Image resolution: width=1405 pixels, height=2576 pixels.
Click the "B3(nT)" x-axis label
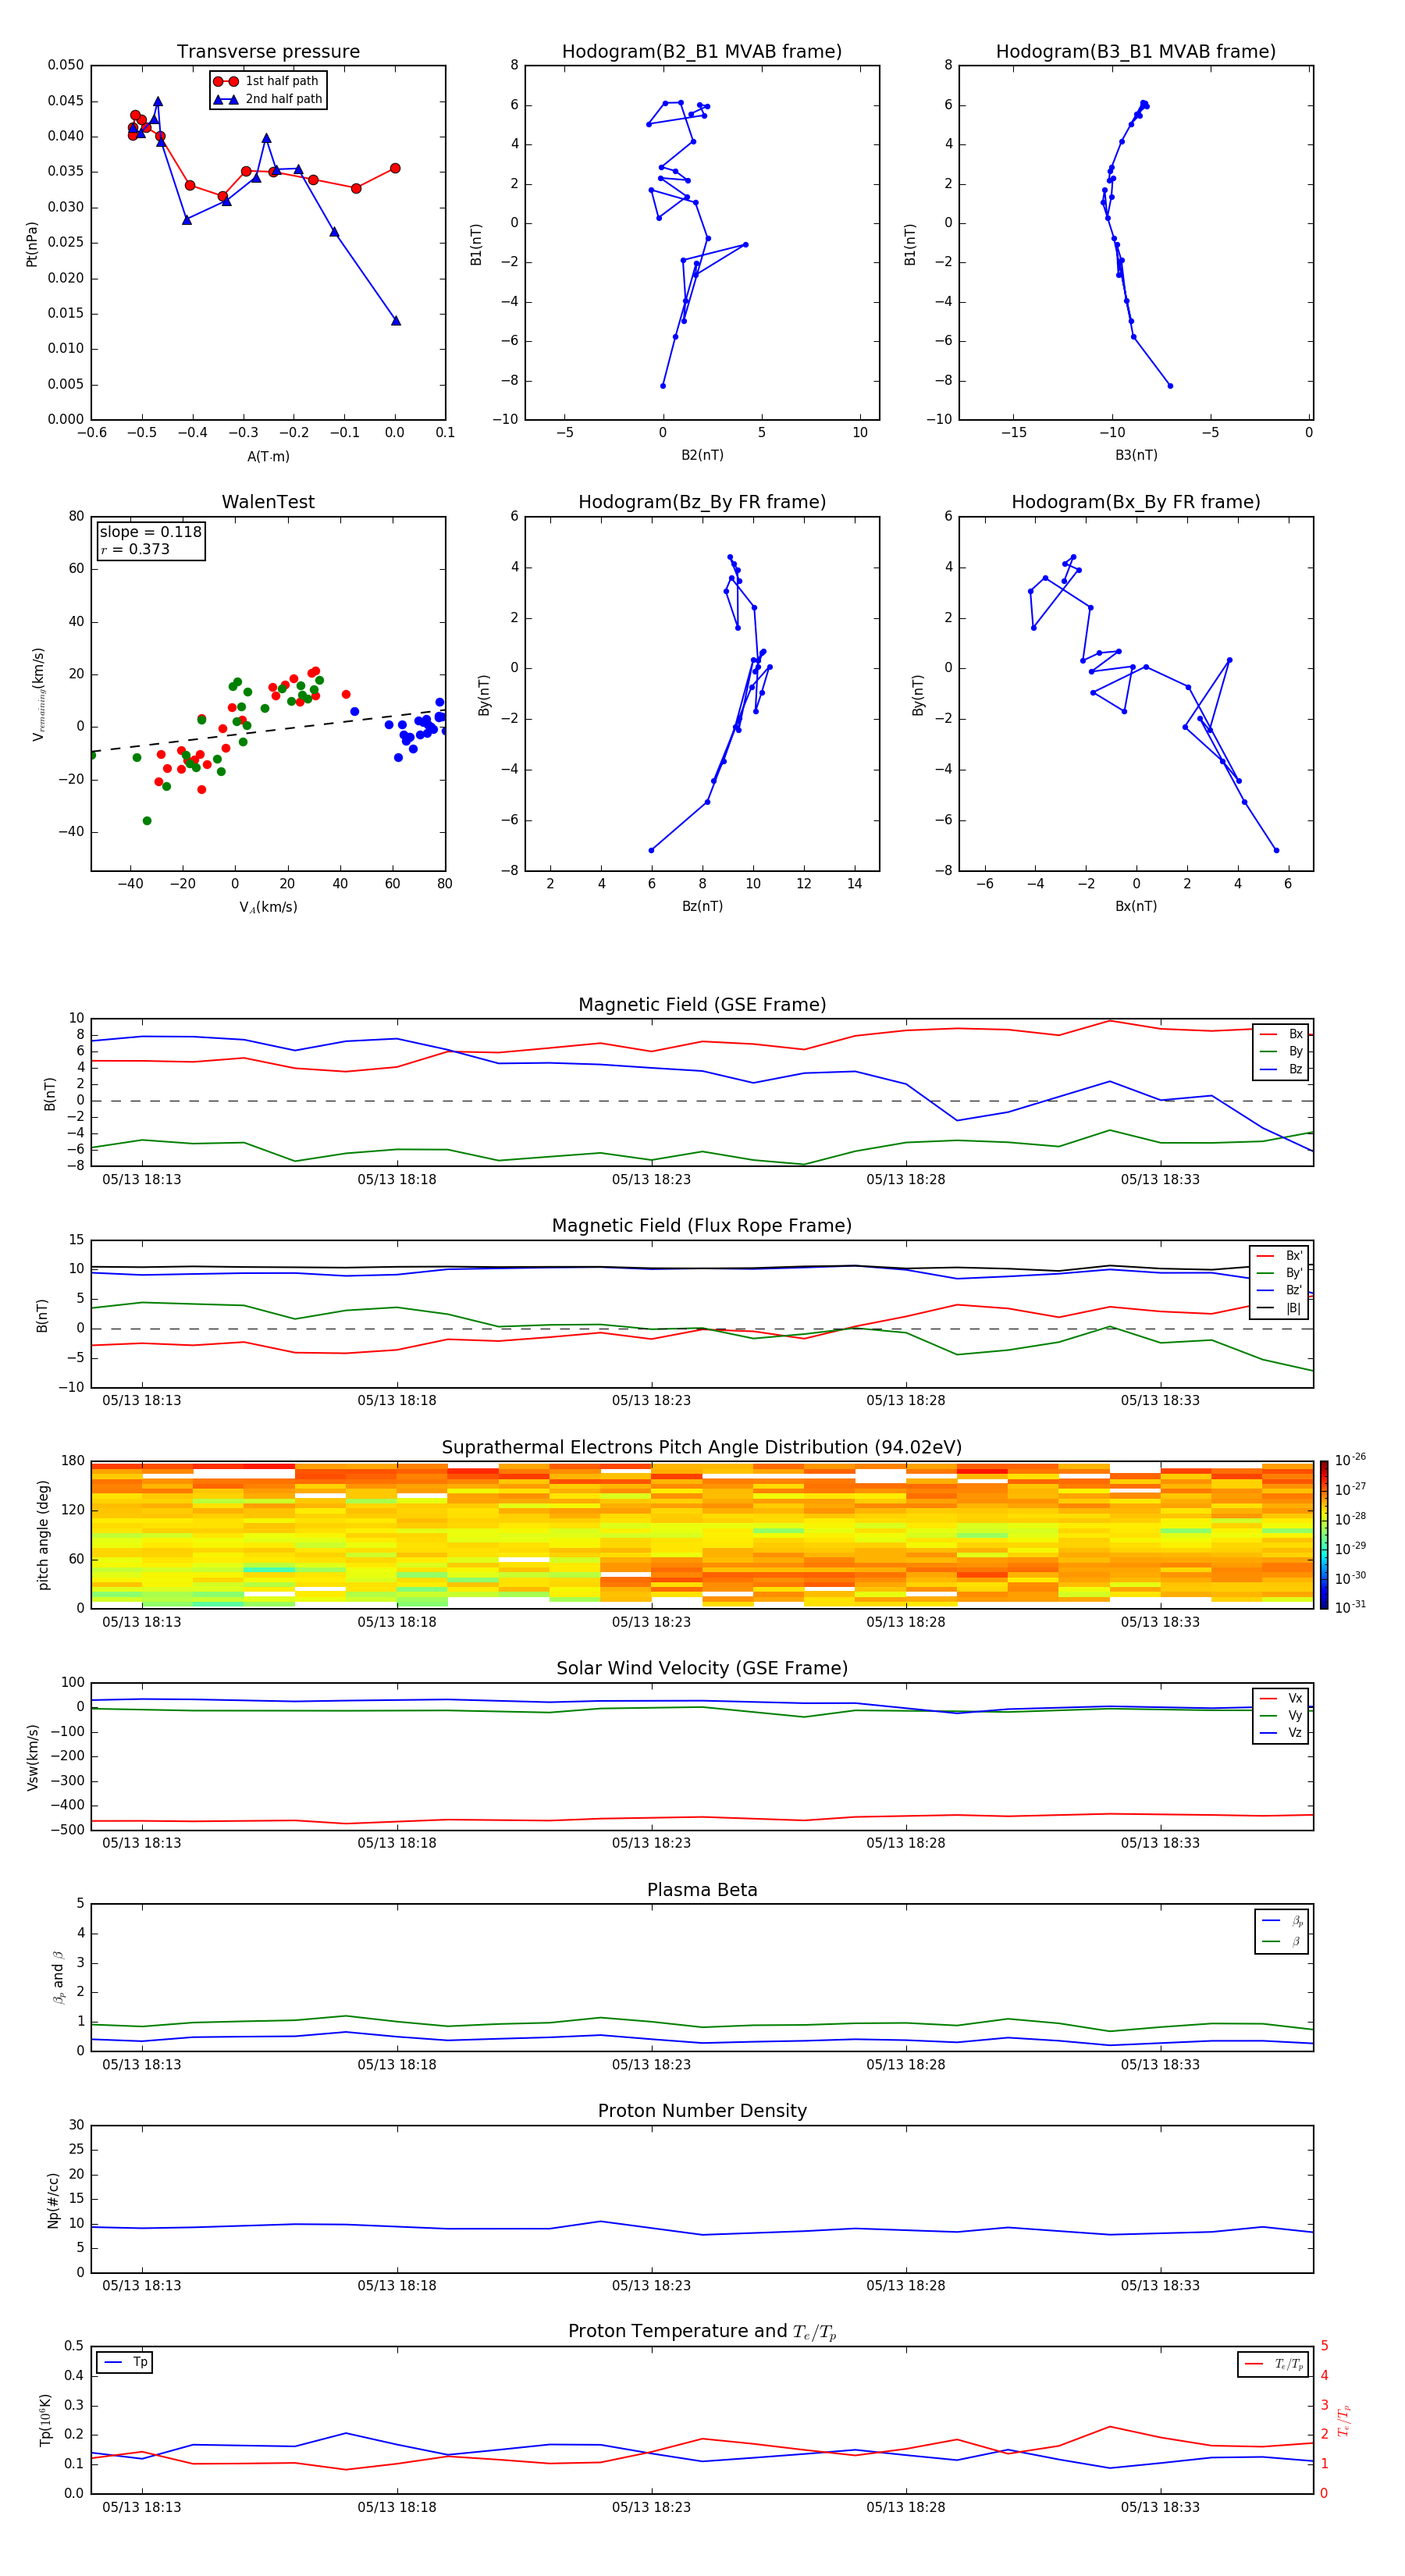(x=1136, y=455)
